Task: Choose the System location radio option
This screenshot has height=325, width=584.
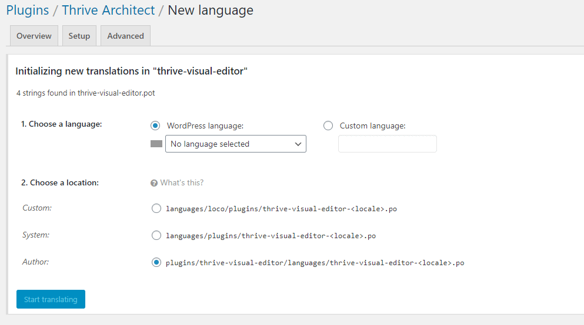Action: [x=156, y=235]
